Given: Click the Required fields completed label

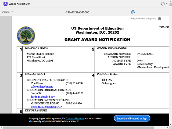Looking at the screenshot, I should (144, 19).
